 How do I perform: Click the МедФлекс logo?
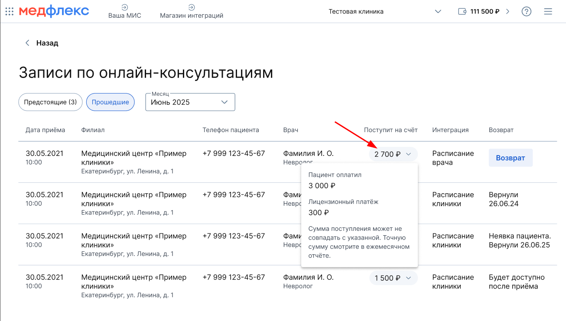(54, 11)
